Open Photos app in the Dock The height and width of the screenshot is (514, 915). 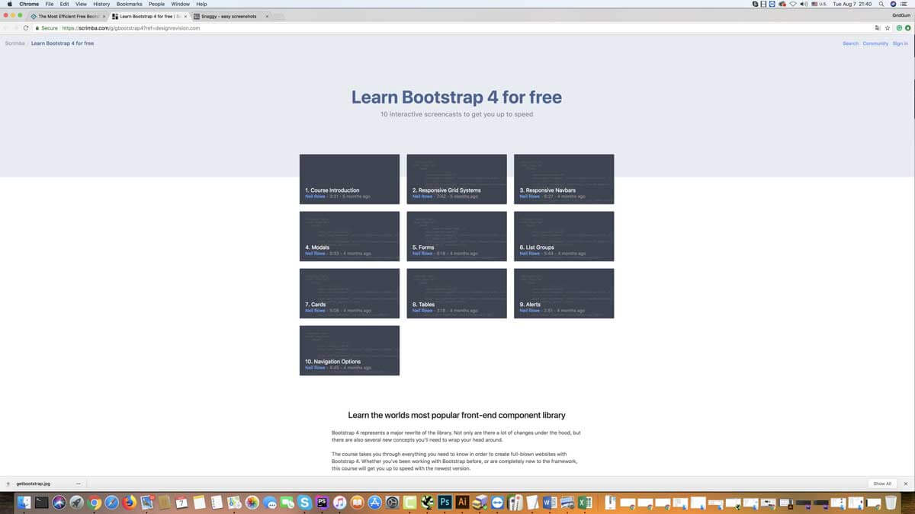coord(252,503)
